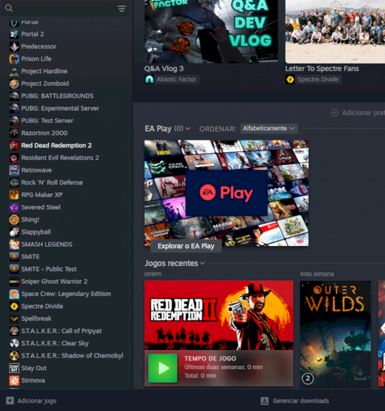Select Space Crew: Legendary Edition entry
The width and height of the screenshot is (385, 411).
[66, 294]
